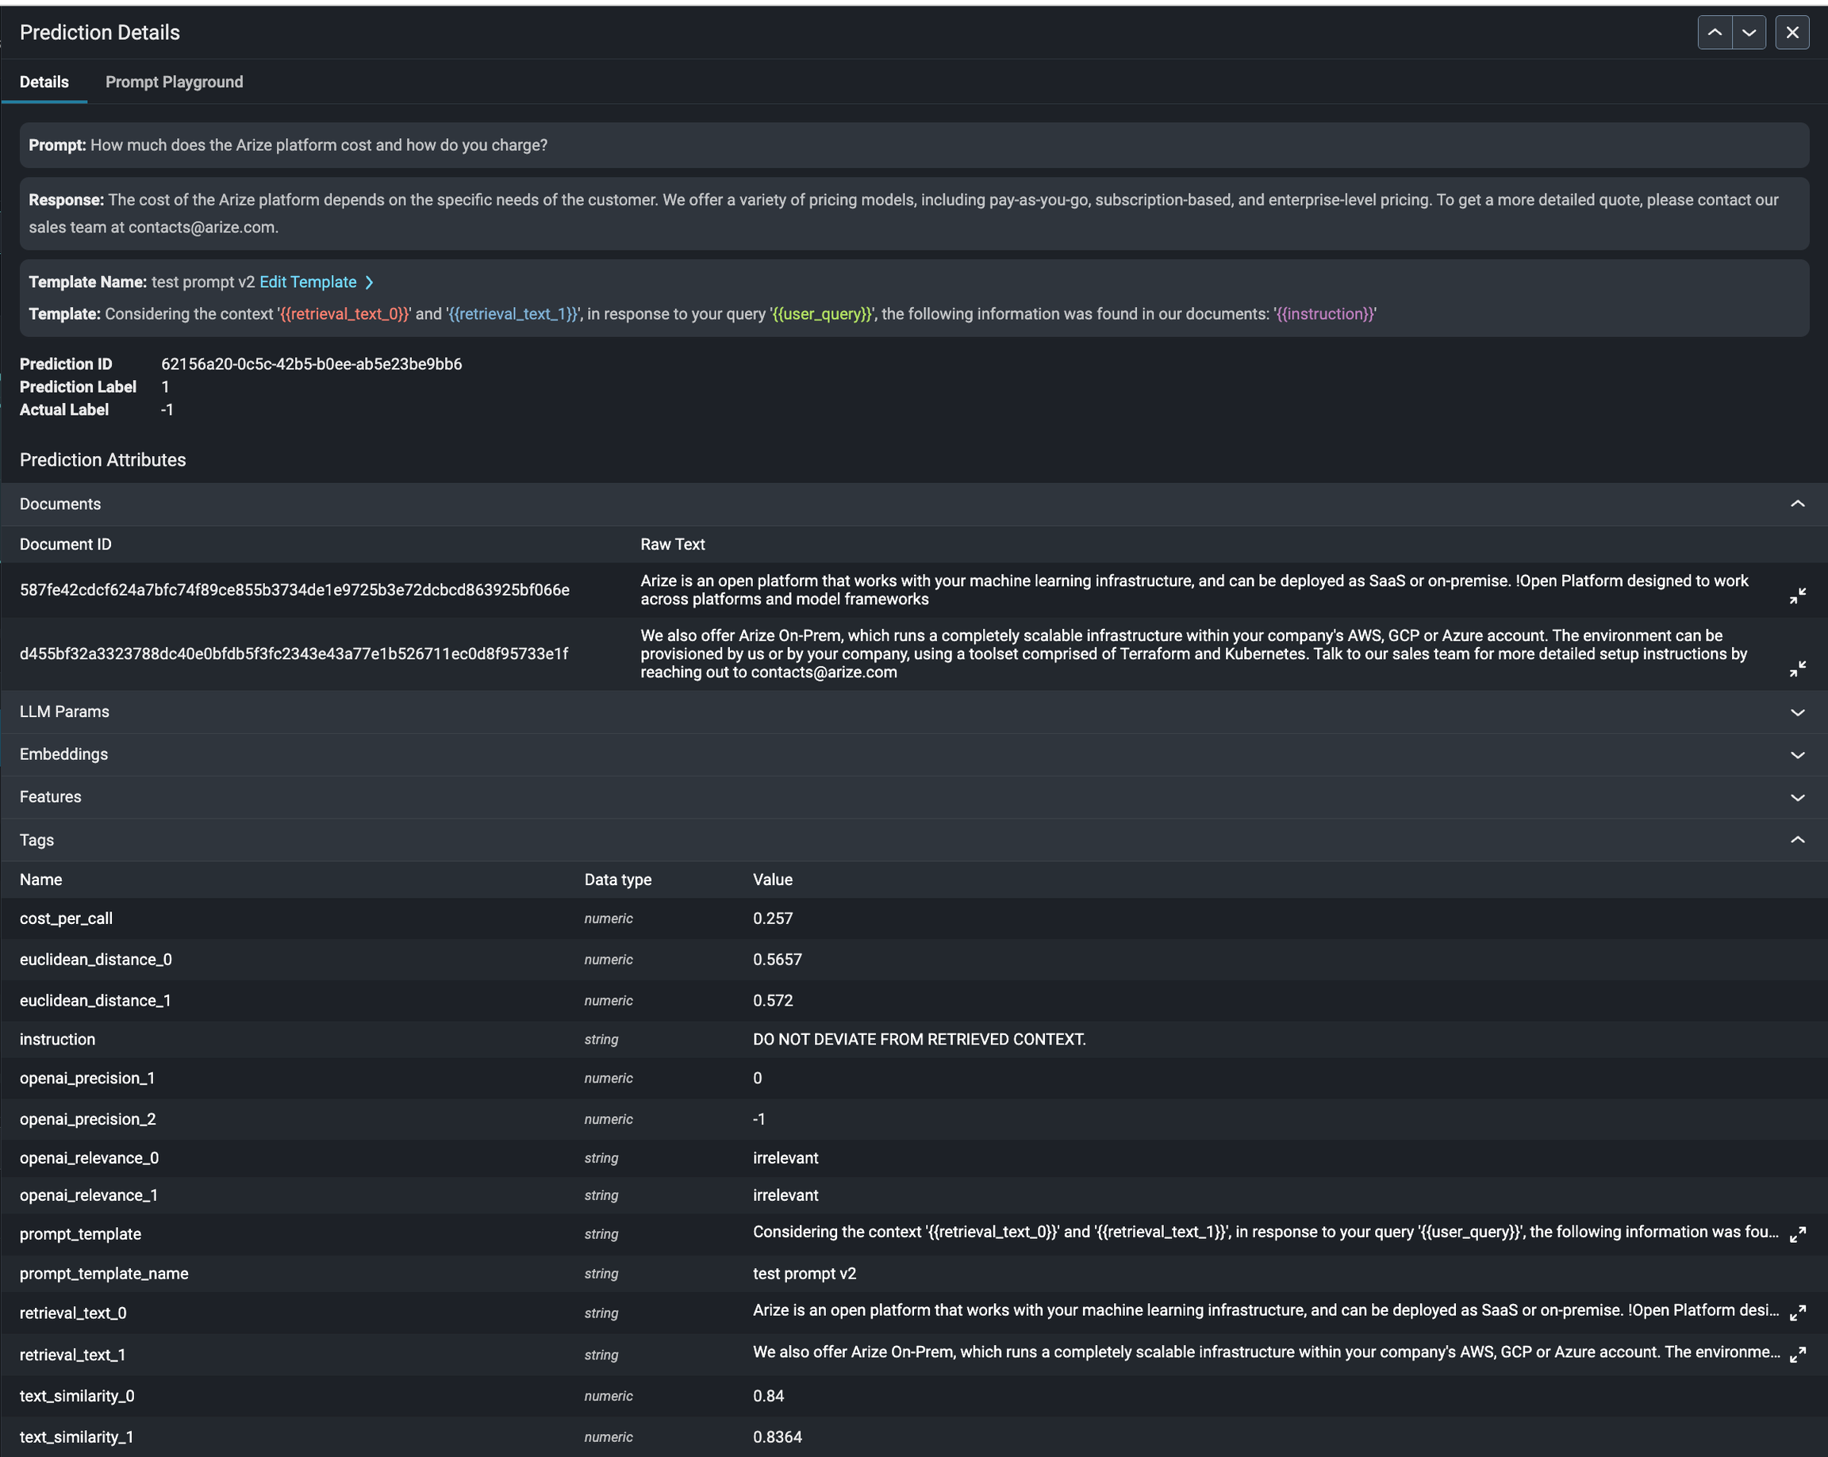1828x1457 pixels.
Task: Open the Edit Template link
Action: [x=308, y=282]
